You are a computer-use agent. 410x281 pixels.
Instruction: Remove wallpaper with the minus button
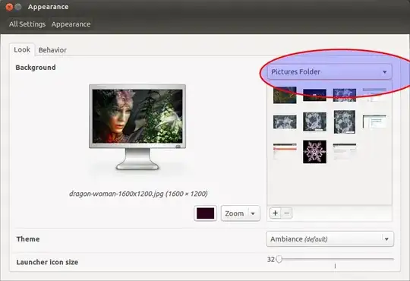coord(286,213)
